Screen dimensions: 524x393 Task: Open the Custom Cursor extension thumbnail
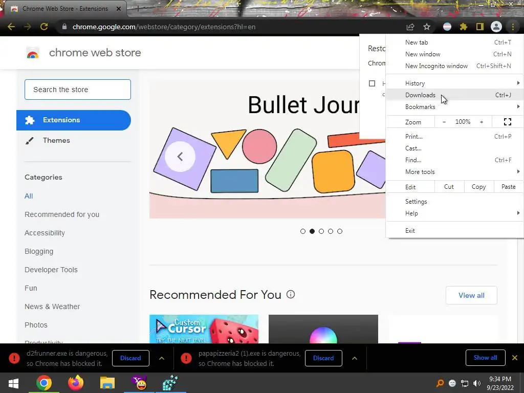click(x=204, y=329)
